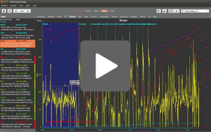Switch to tabbed view layout button

[x=171, y=11]
